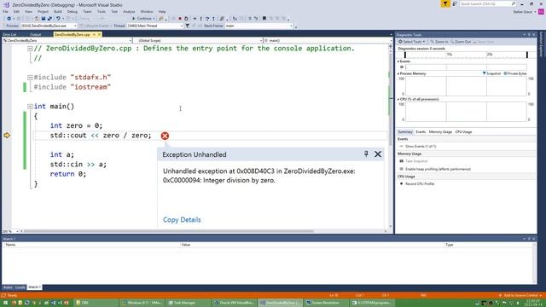
Task: Click the Restart debugging icon
Action: 186,19
